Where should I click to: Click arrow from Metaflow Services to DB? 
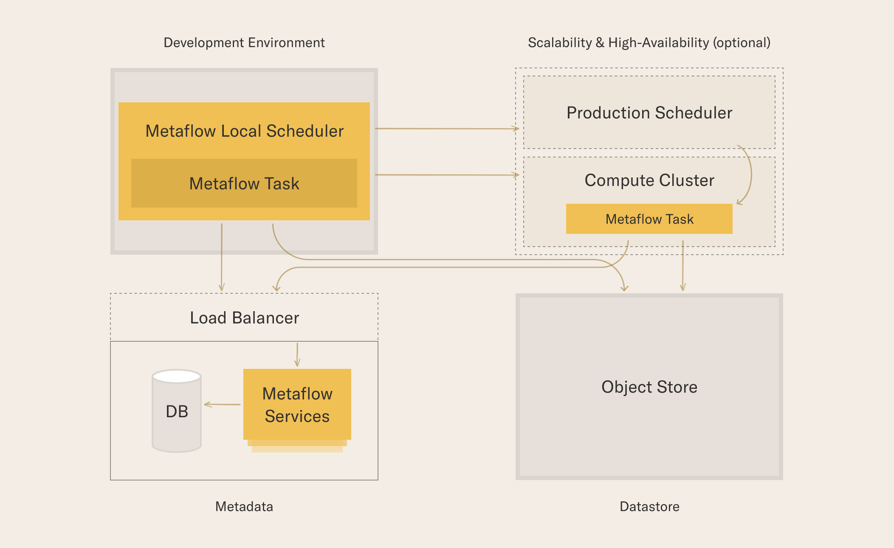tap(222, 405)
